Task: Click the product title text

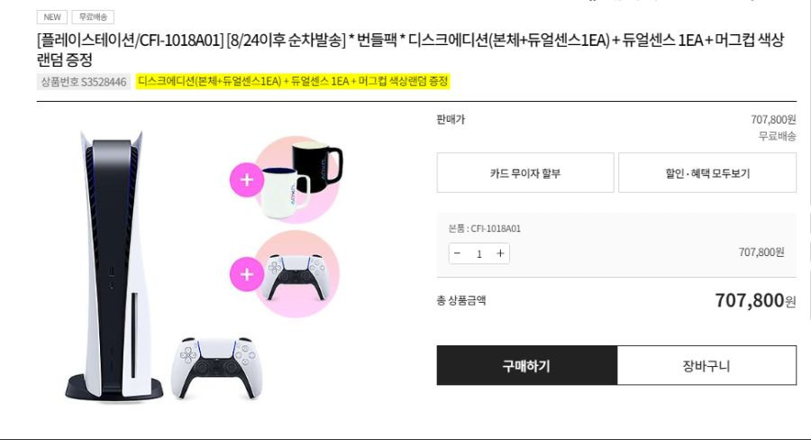Action: (411, 50)
